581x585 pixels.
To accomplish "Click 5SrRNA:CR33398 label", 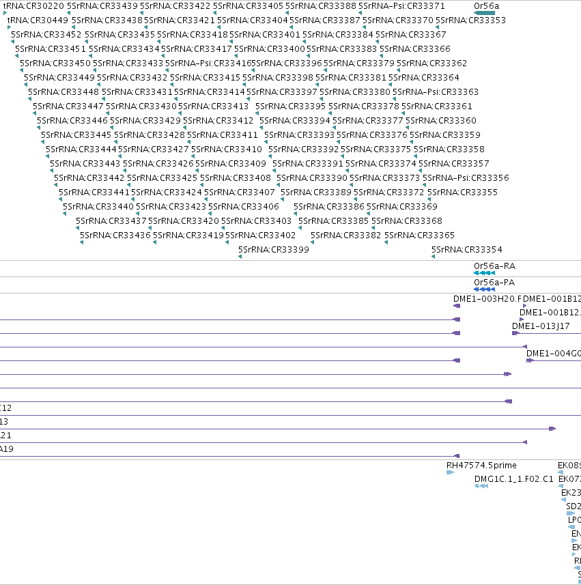I will click(x=278, y=78).
